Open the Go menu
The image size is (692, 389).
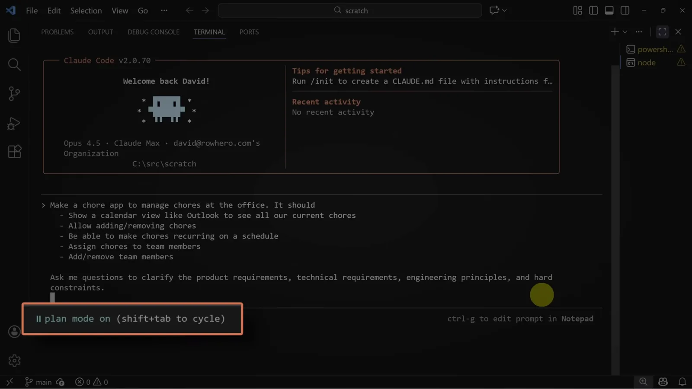(143, 10)
